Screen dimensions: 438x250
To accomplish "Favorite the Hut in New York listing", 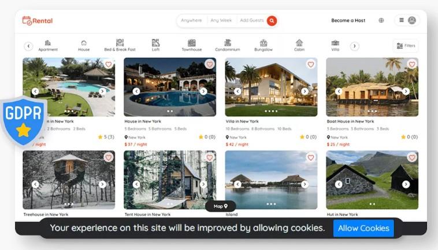I will (412, 158).
